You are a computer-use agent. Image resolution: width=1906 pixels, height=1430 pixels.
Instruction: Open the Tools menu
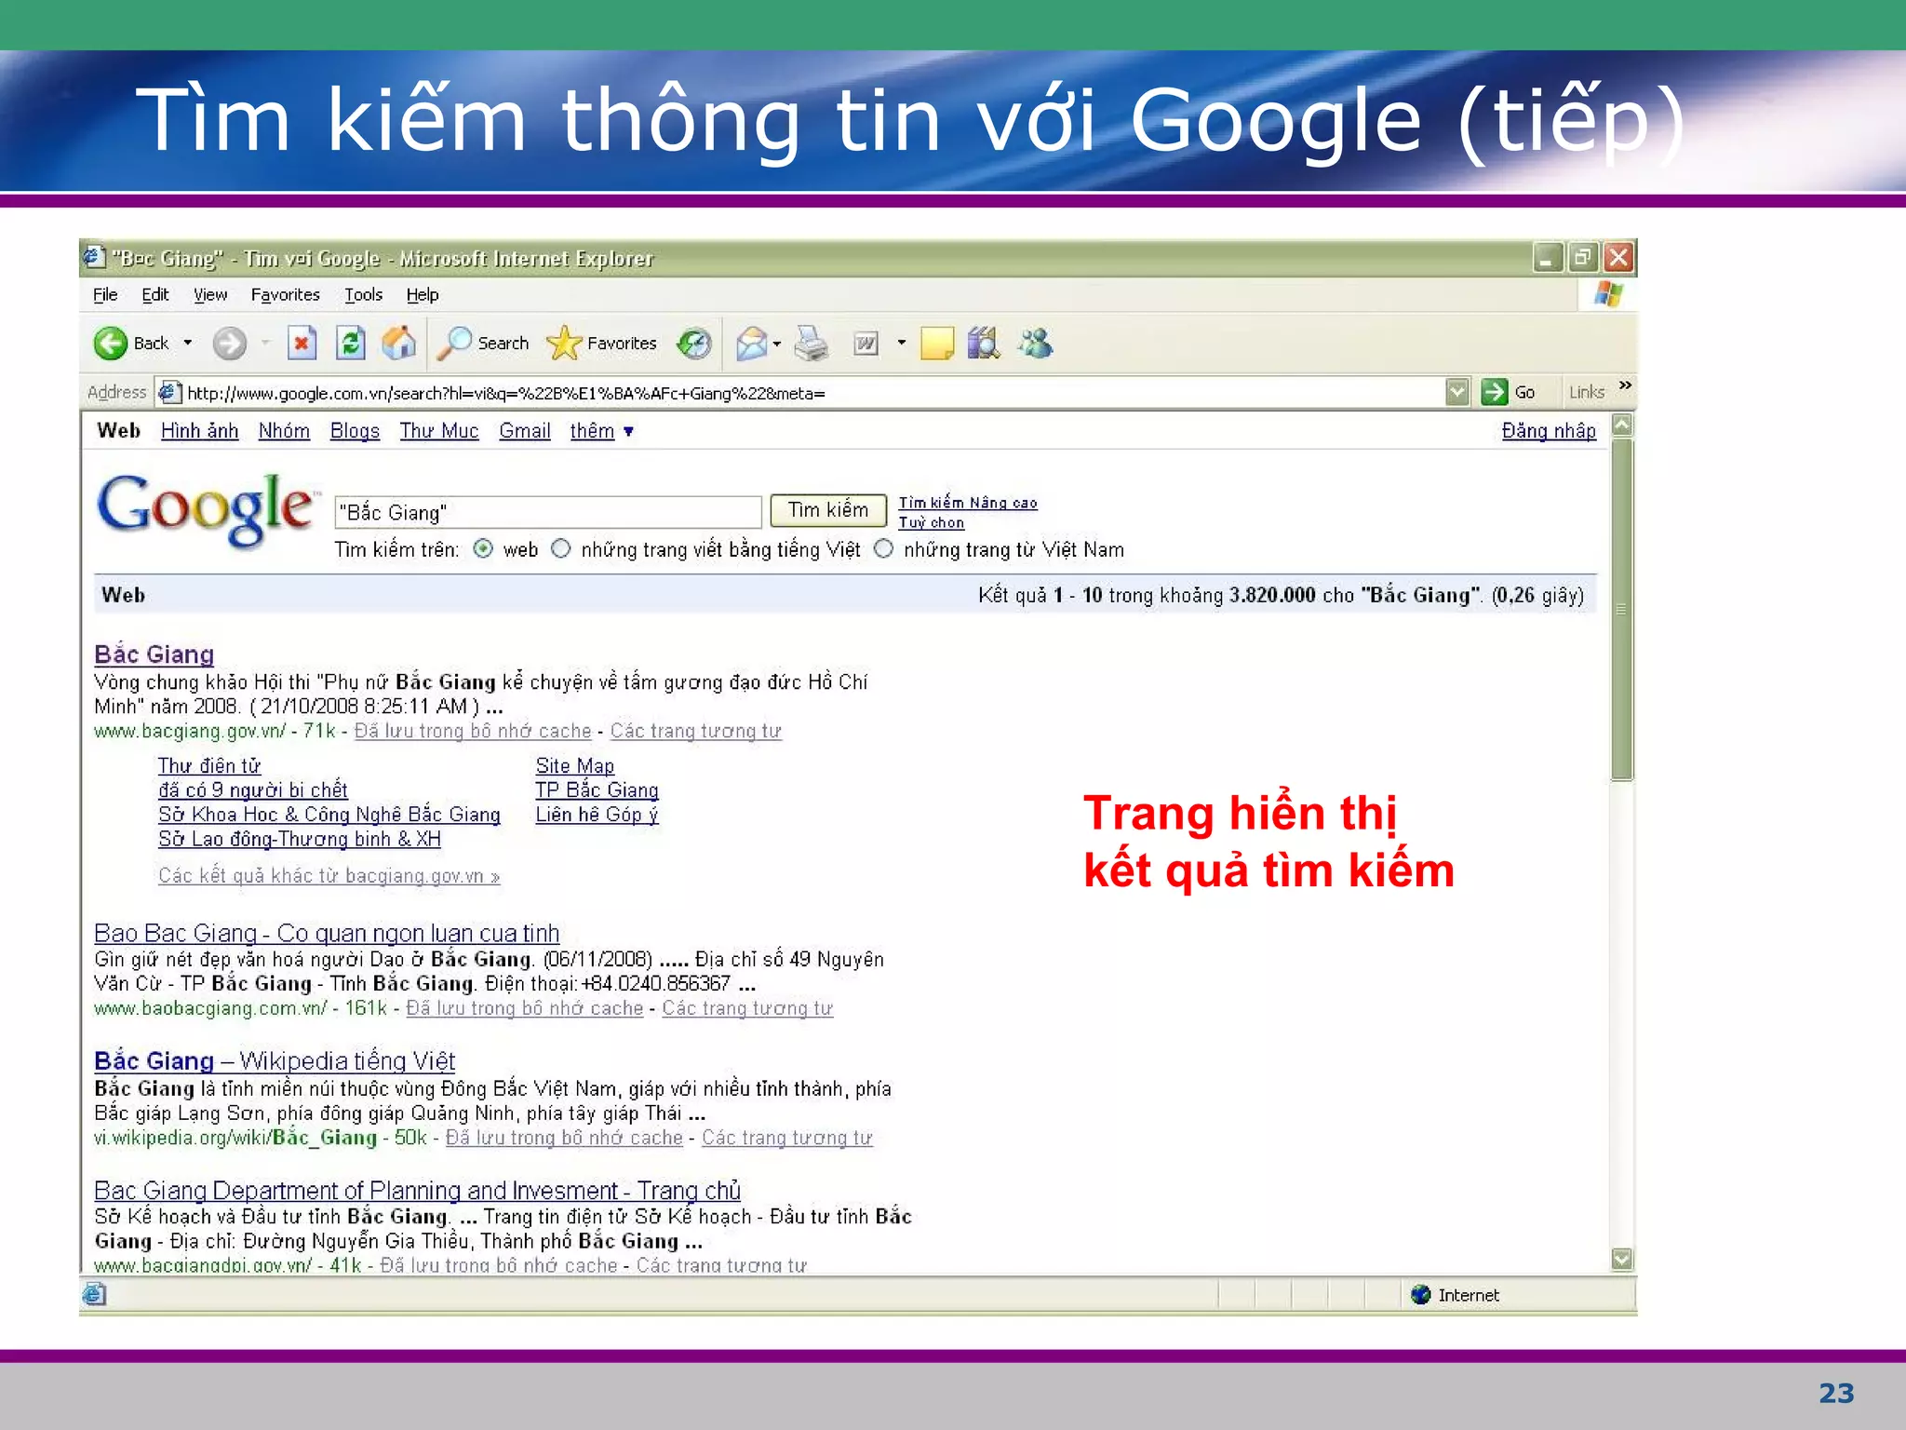[363, 295]
